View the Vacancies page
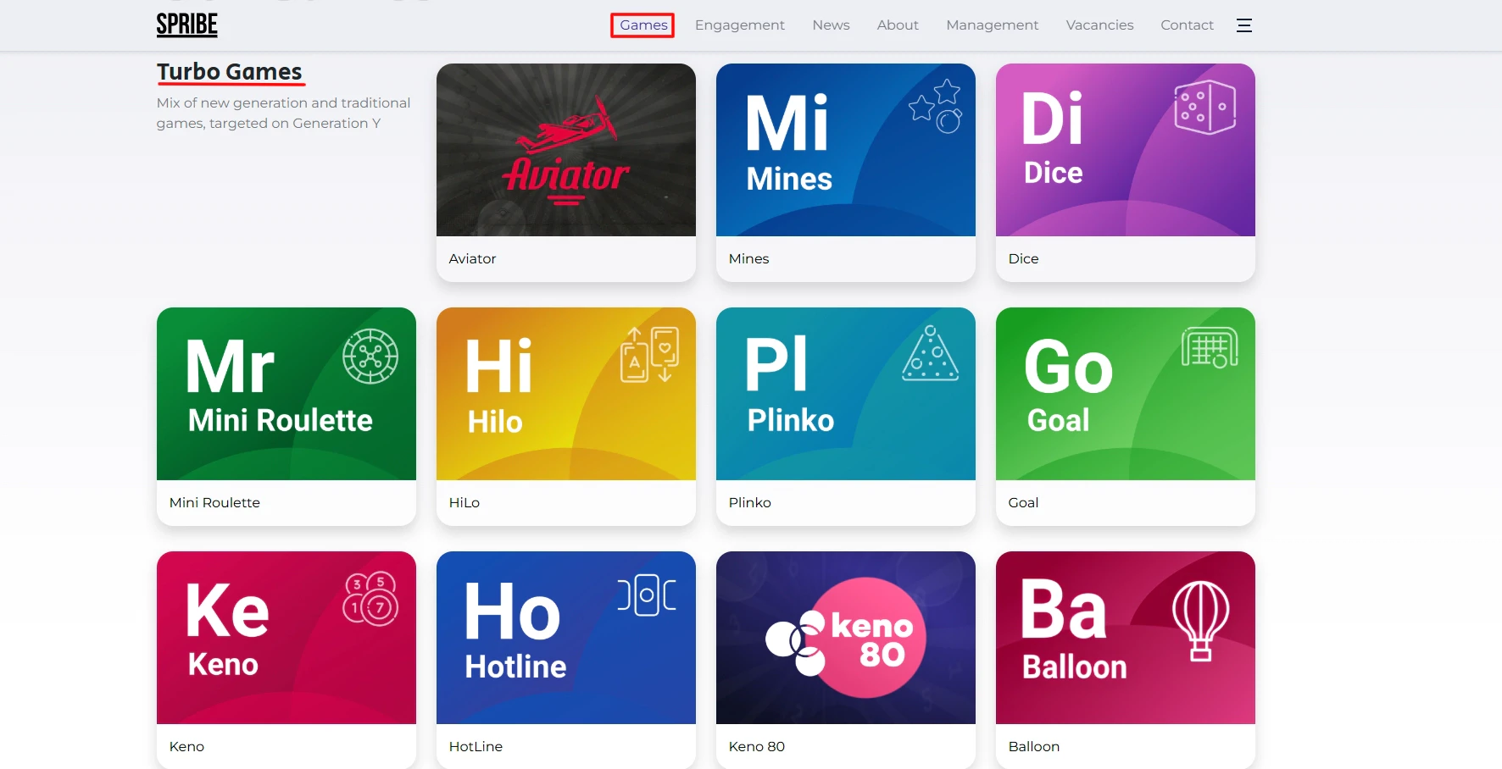 pyautogui.click(x=1099, y=25)
